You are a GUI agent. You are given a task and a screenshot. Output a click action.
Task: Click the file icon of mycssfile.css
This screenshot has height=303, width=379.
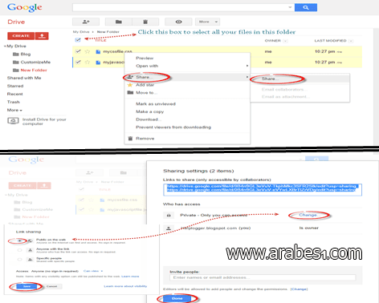click(x=98, y=51)
